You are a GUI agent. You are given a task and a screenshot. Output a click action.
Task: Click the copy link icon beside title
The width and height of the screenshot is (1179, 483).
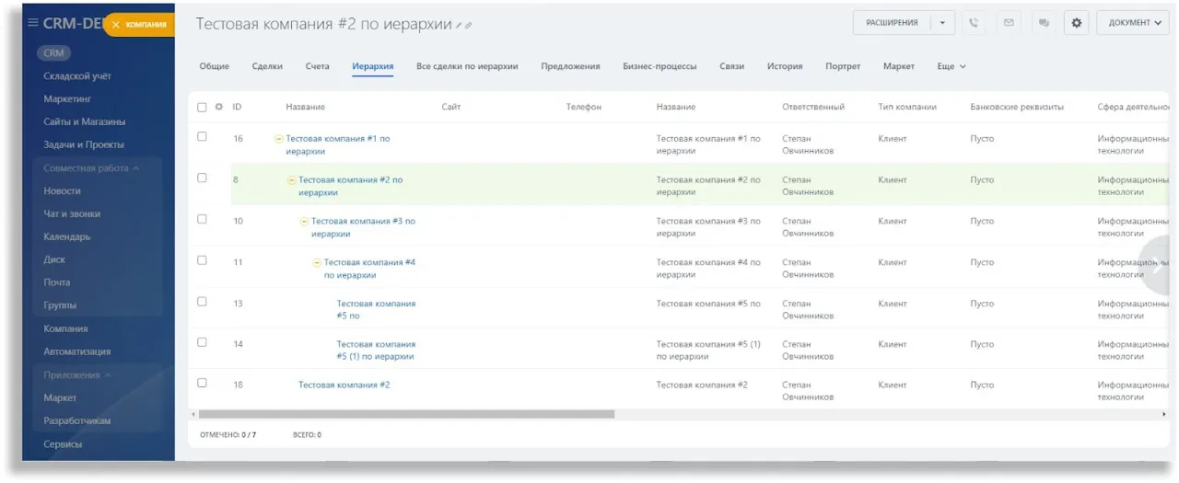(x=469, y=26)
